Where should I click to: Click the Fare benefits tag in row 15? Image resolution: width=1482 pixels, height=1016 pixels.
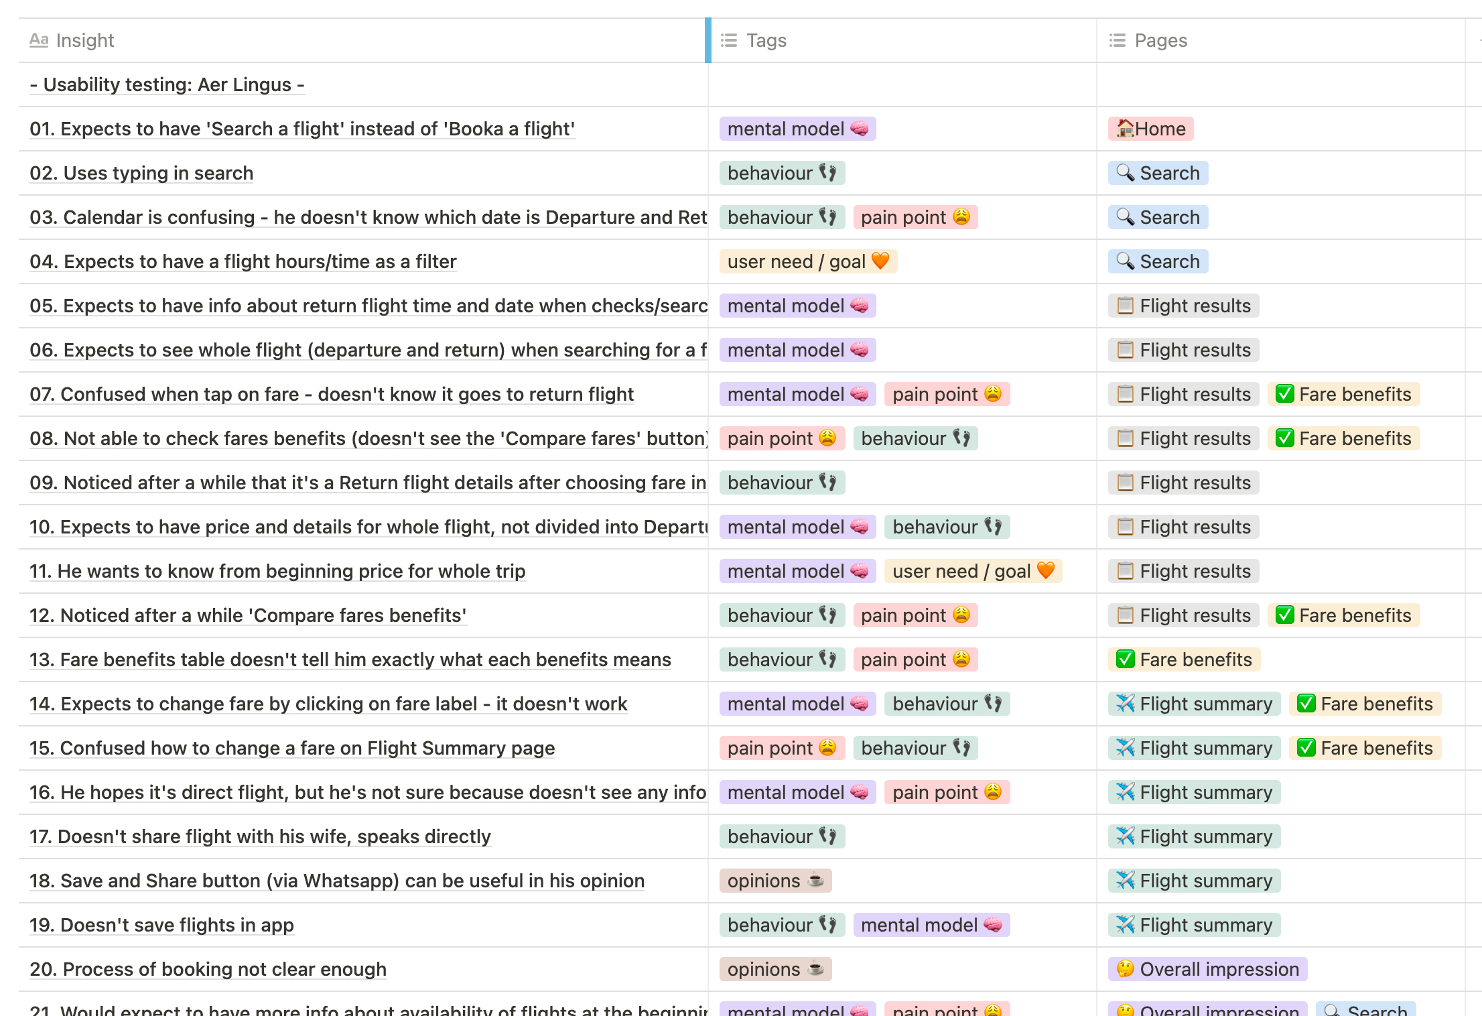[1364, 748]
